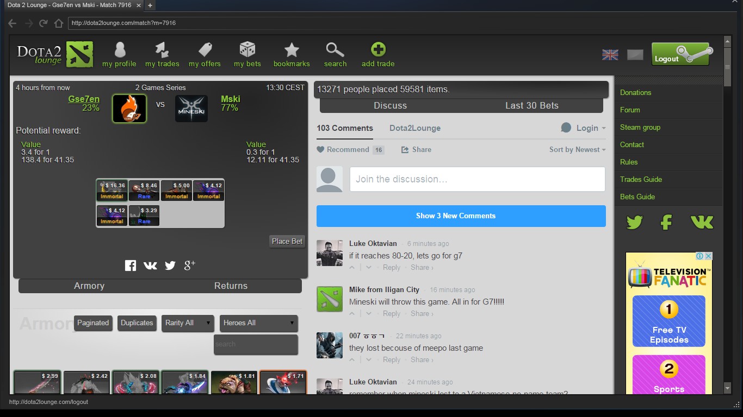The height and width of the screenshot is (417, 743).
Task: Click the page scrollbar down arrow
Action: [x=728, y=389]
